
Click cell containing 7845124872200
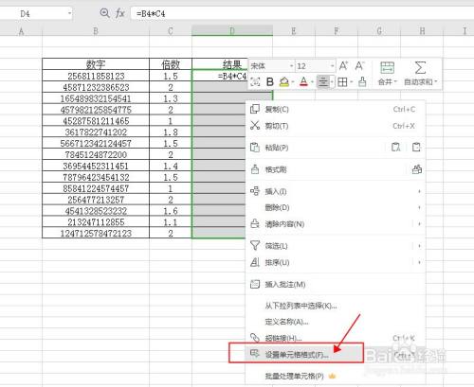pyautogui.click(x=96, y=154)
